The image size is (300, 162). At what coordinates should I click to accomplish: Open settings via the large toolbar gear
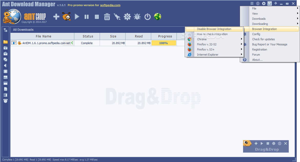[x=127, y=17]
